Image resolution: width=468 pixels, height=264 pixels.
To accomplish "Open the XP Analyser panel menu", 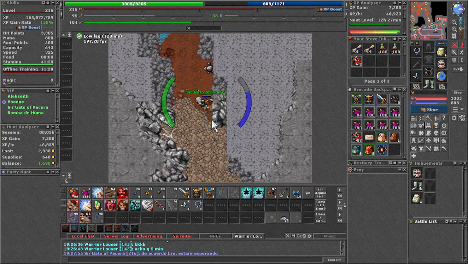I will click(395, 3).
